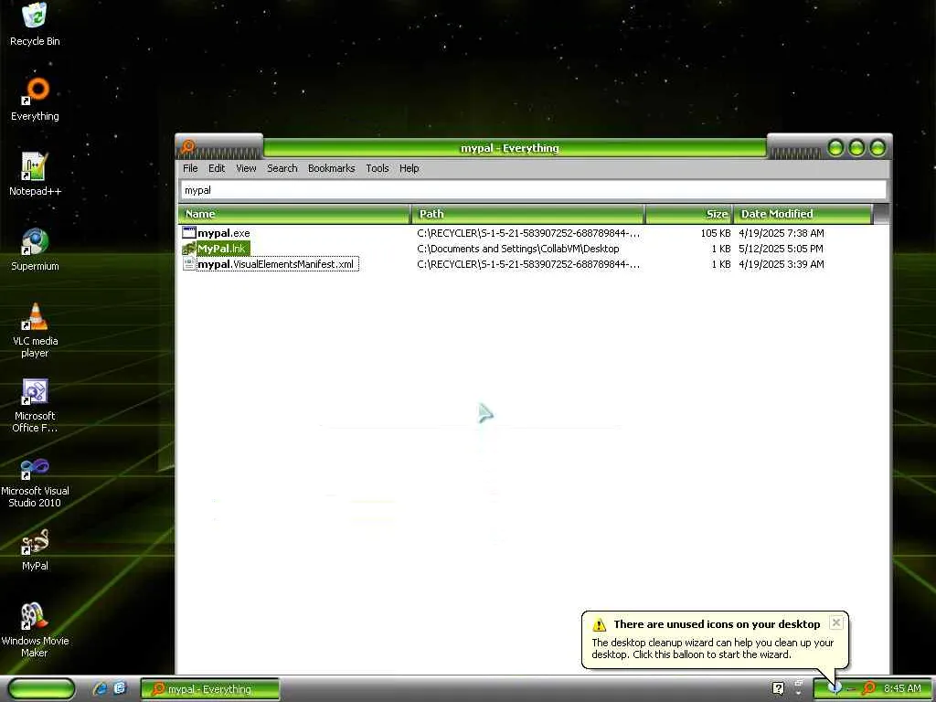
Task: Open the Bookmarks menu
Action: pos(331,168)
